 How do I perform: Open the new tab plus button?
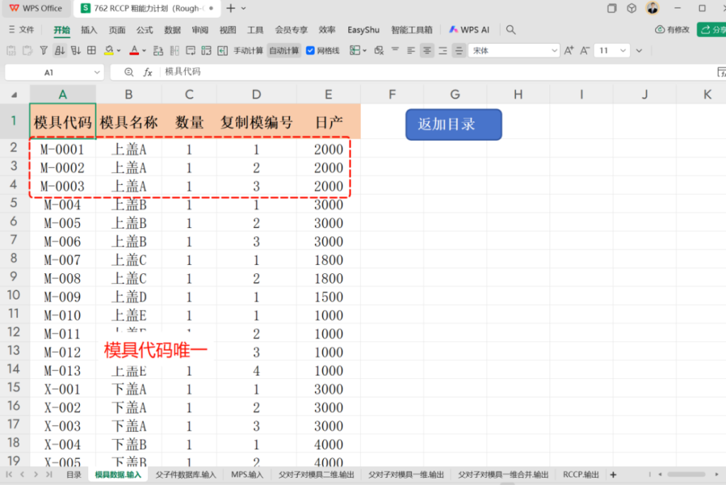click(x=230, y=8)
